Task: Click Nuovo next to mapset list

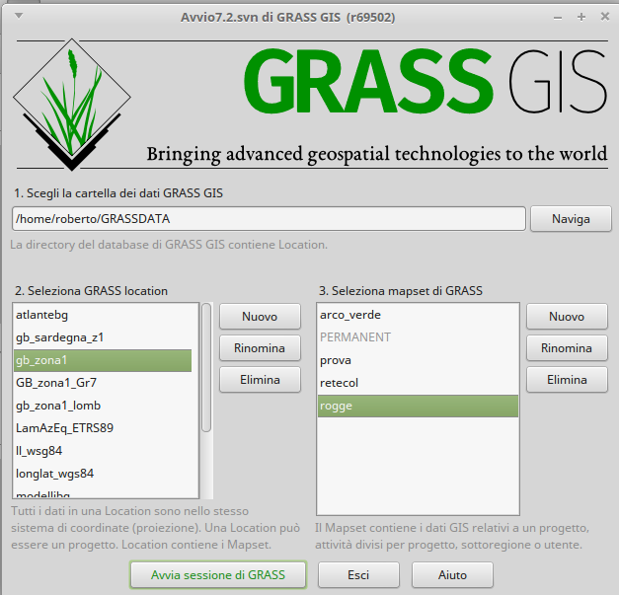Action: pyautogui.click(x=567, y=317)
